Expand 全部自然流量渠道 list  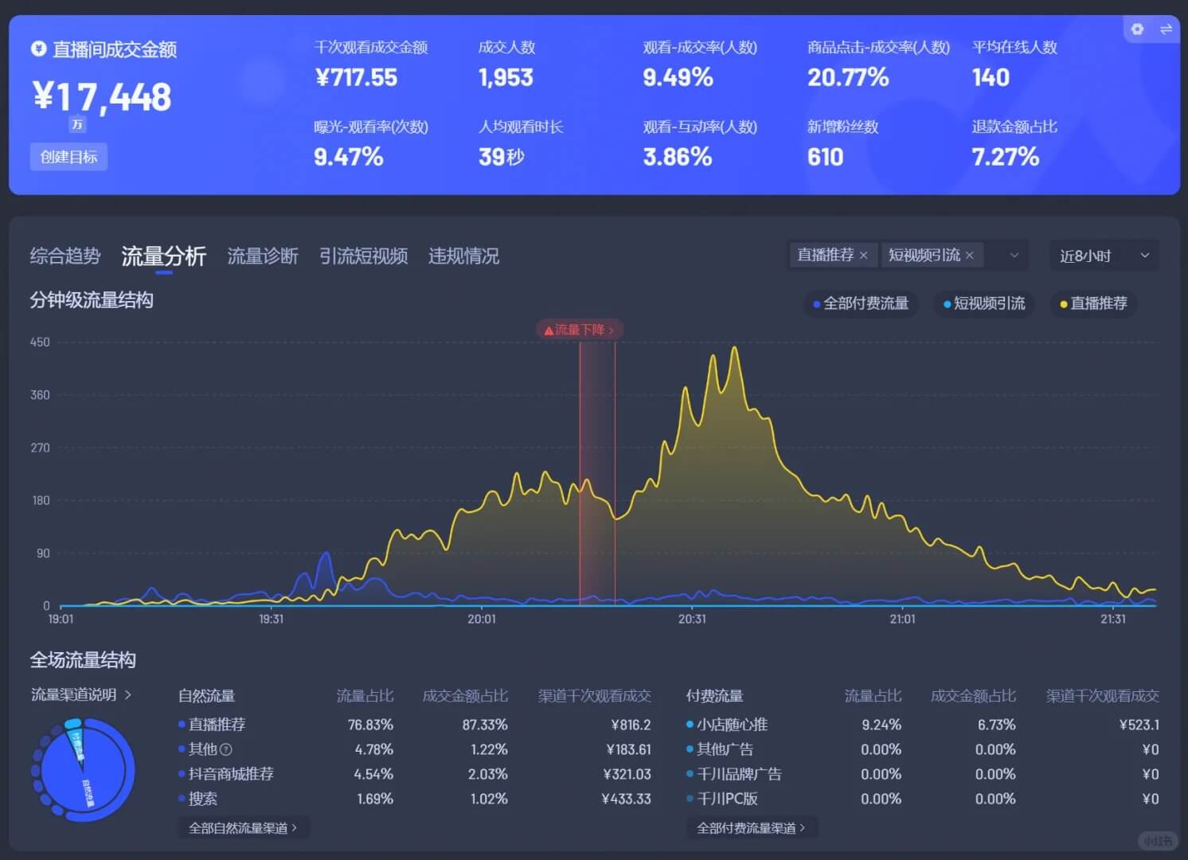point(243,828)
